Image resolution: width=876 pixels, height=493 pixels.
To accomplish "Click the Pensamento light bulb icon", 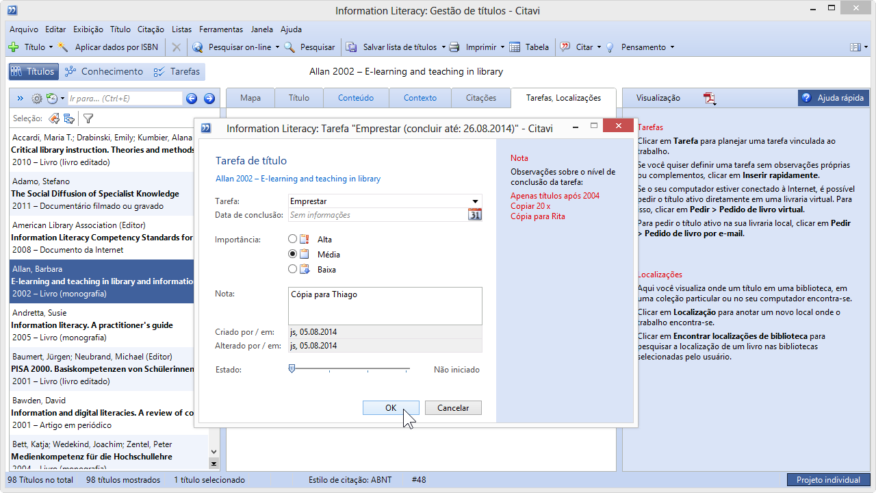I will click(x=610, y=47).
